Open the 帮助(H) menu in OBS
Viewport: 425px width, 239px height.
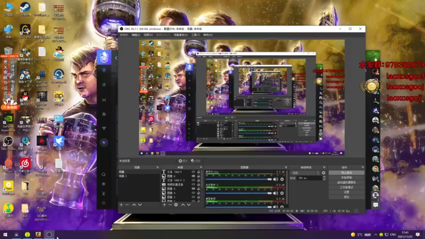[x=208, y=35]
